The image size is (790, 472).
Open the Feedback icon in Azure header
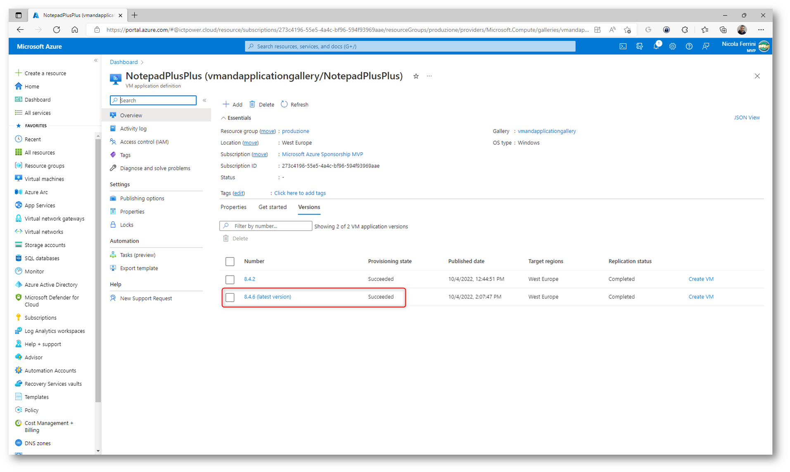coord(705,47)
